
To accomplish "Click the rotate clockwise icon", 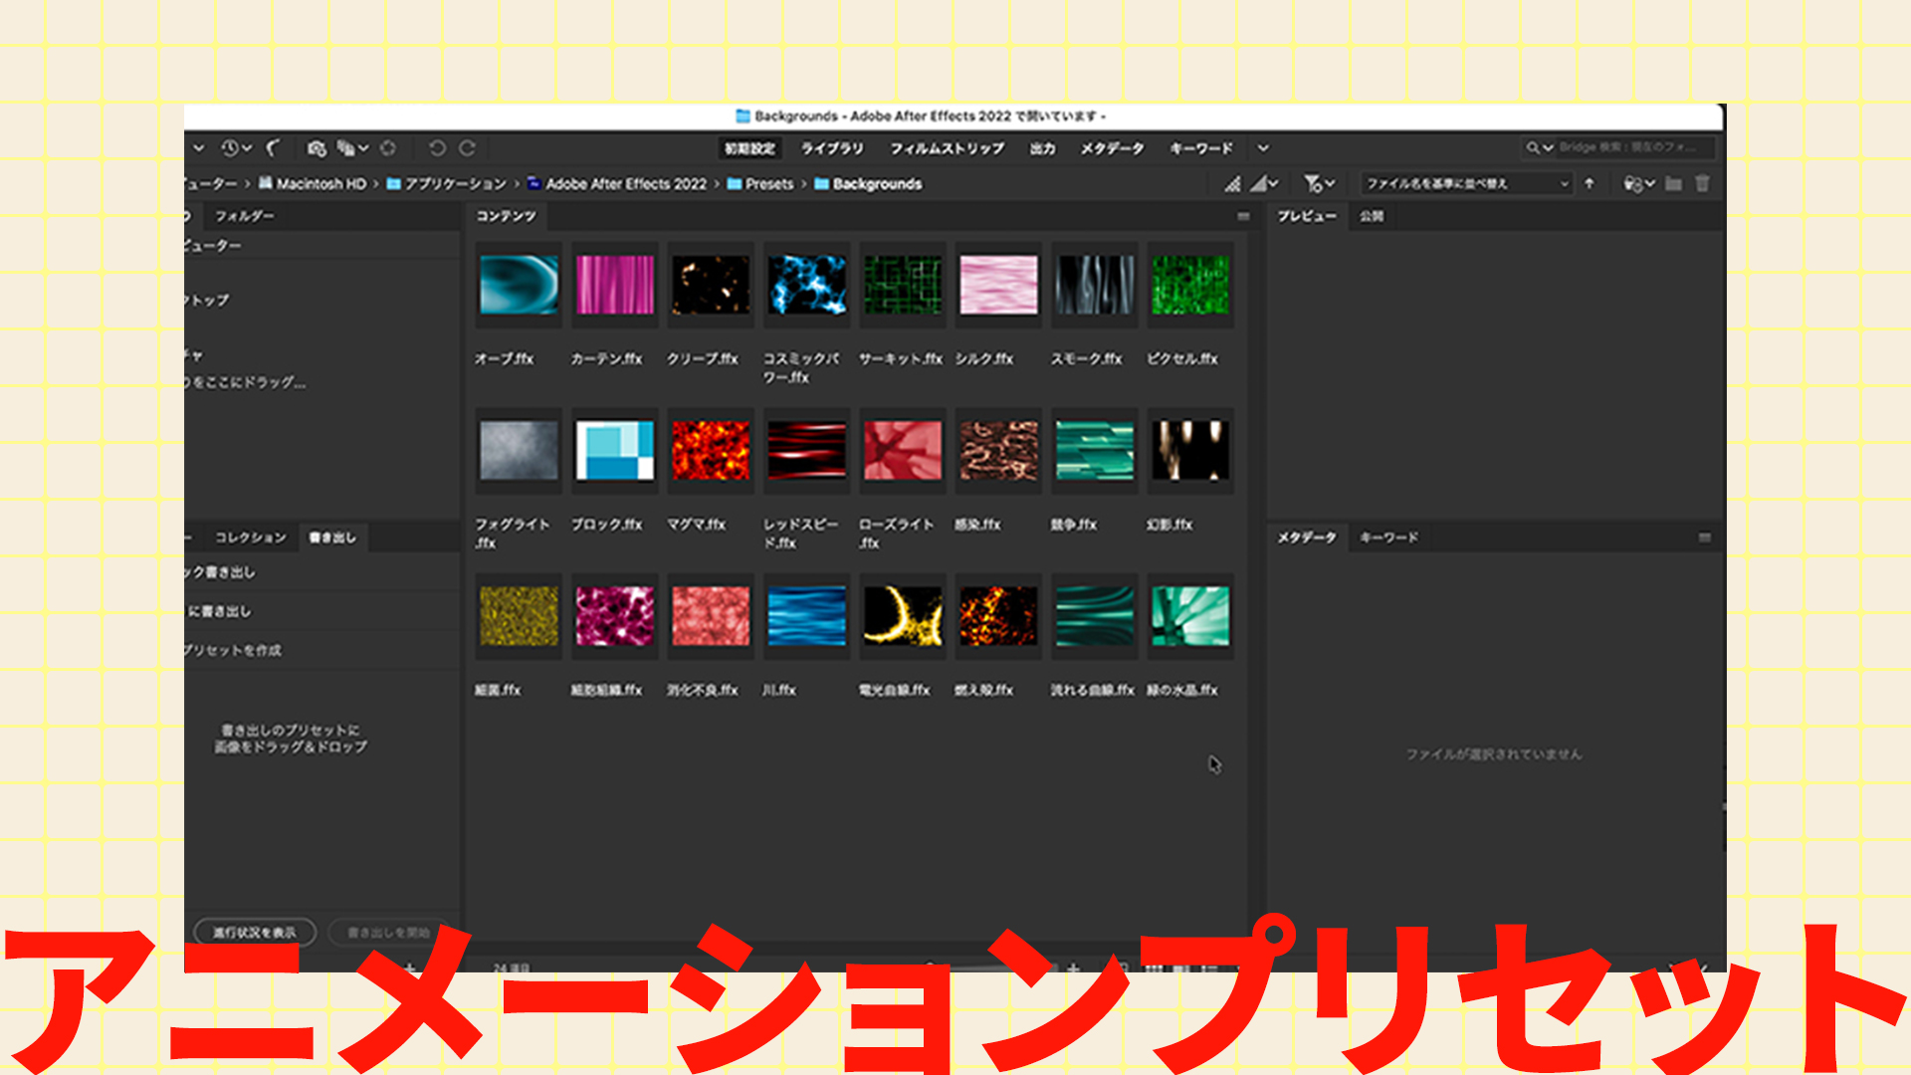I will click(x=468, y=147).
